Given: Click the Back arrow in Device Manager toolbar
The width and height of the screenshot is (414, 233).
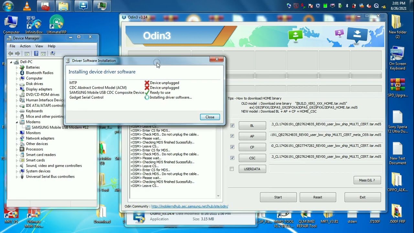Looking at the screenshot, I should [10, 53].
